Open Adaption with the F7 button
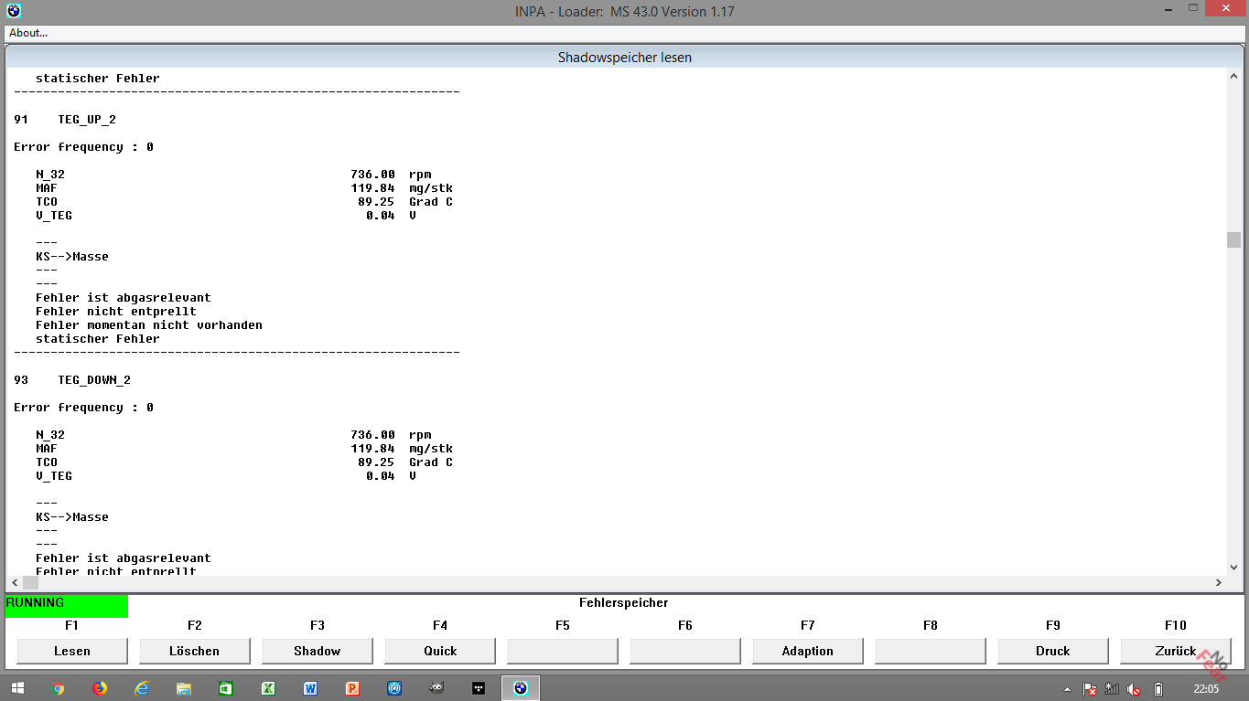This screenshot has height=701, width=1249. [808, 651]
